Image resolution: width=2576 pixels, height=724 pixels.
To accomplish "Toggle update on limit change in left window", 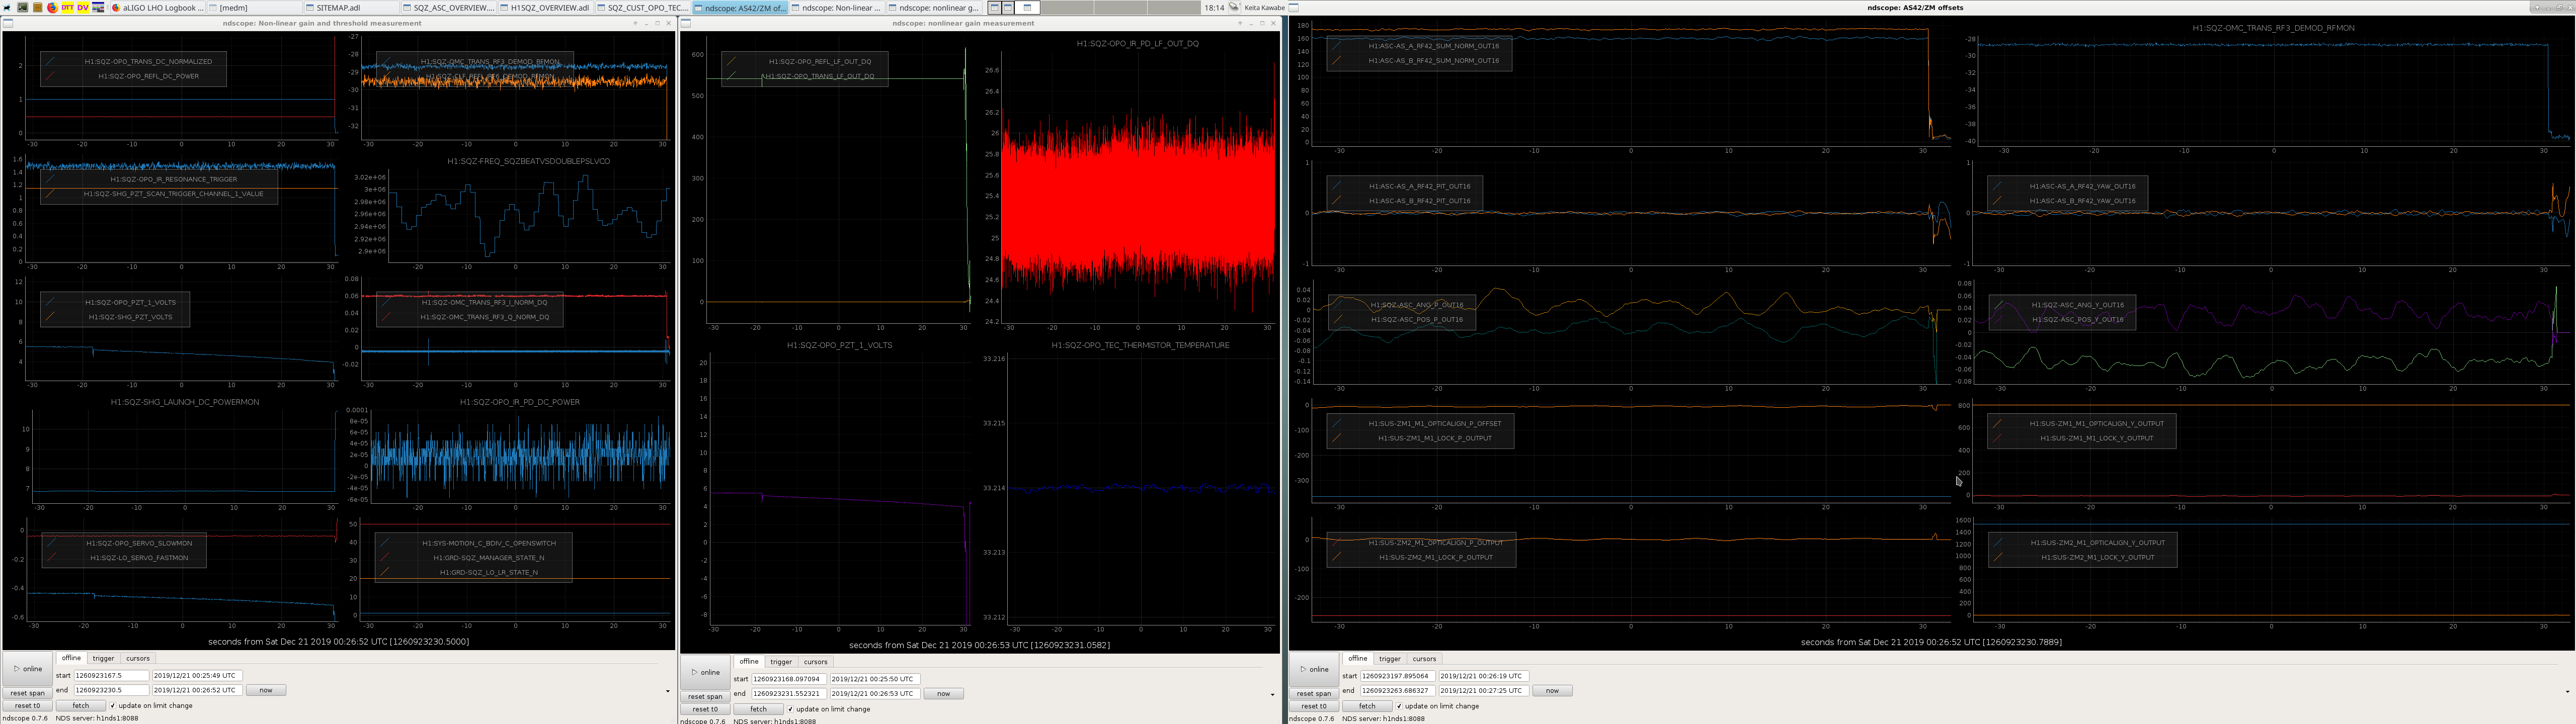I will point(150,705).
